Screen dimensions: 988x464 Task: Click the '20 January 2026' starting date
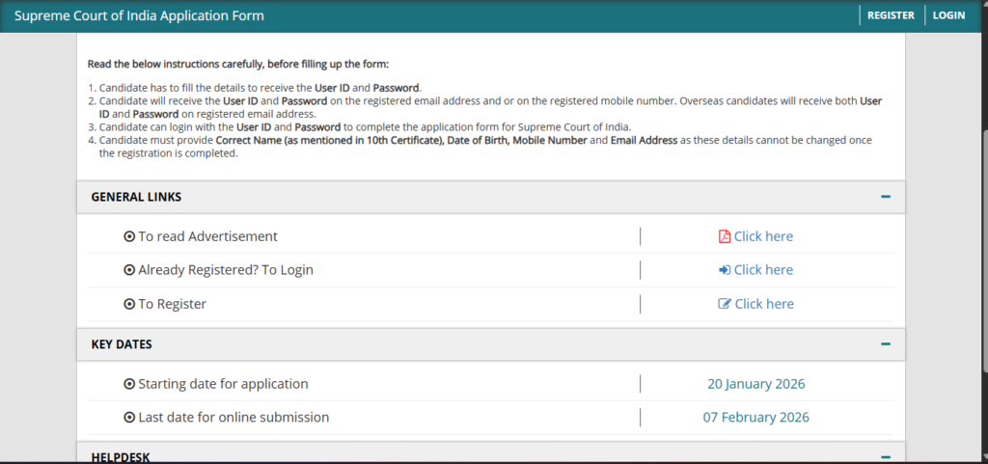click(755, 384)
